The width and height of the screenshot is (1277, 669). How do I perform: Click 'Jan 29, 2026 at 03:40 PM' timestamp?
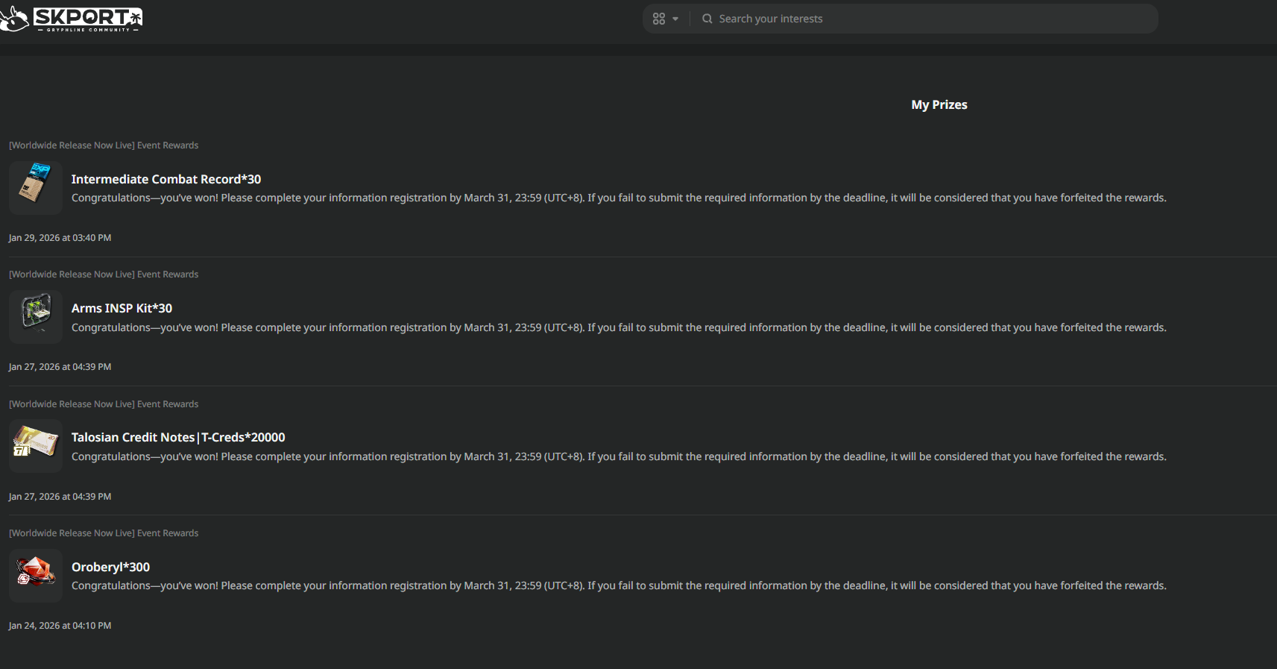60,238
